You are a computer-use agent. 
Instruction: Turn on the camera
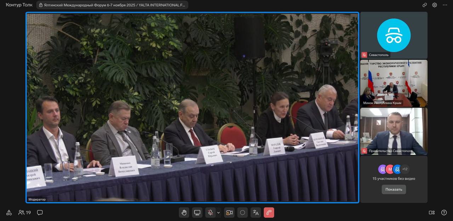coord(229,213)
